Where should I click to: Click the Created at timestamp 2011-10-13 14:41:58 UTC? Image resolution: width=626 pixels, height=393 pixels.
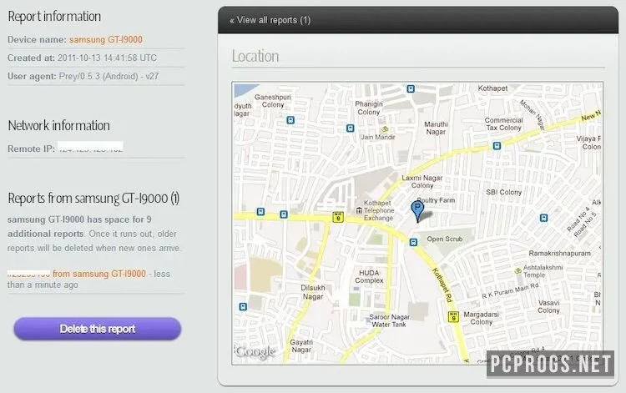click(107, 58)
